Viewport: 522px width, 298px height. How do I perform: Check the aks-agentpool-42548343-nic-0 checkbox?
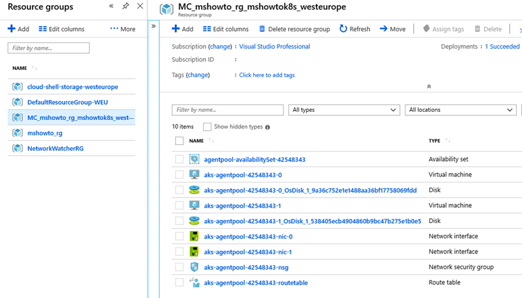[179, 236]
